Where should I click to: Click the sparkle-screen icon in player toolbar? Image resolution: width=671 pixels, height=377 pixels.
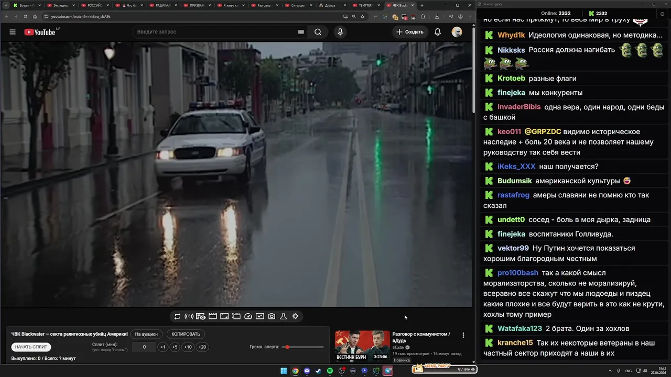[x=260, y=316]
